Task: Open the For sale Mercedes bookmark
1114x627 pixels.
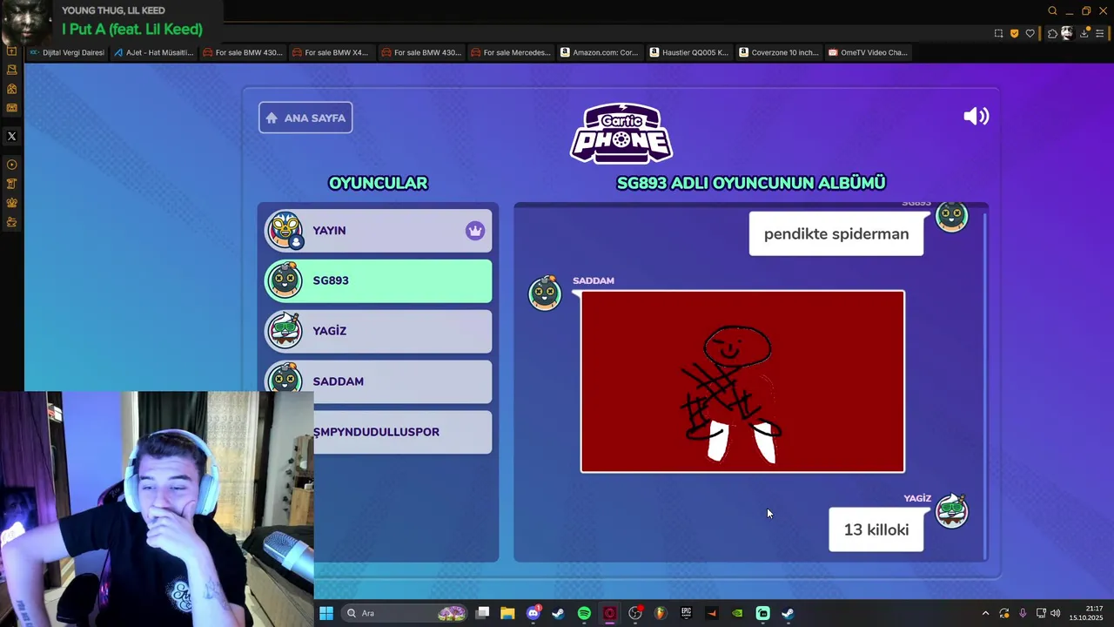Action: coord(510,52)
